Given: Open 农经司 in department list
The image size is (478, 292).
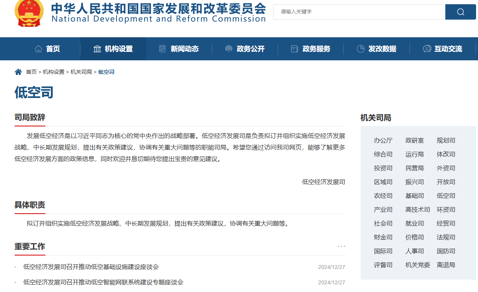Looking at the screenshot, I should (383, 196).
